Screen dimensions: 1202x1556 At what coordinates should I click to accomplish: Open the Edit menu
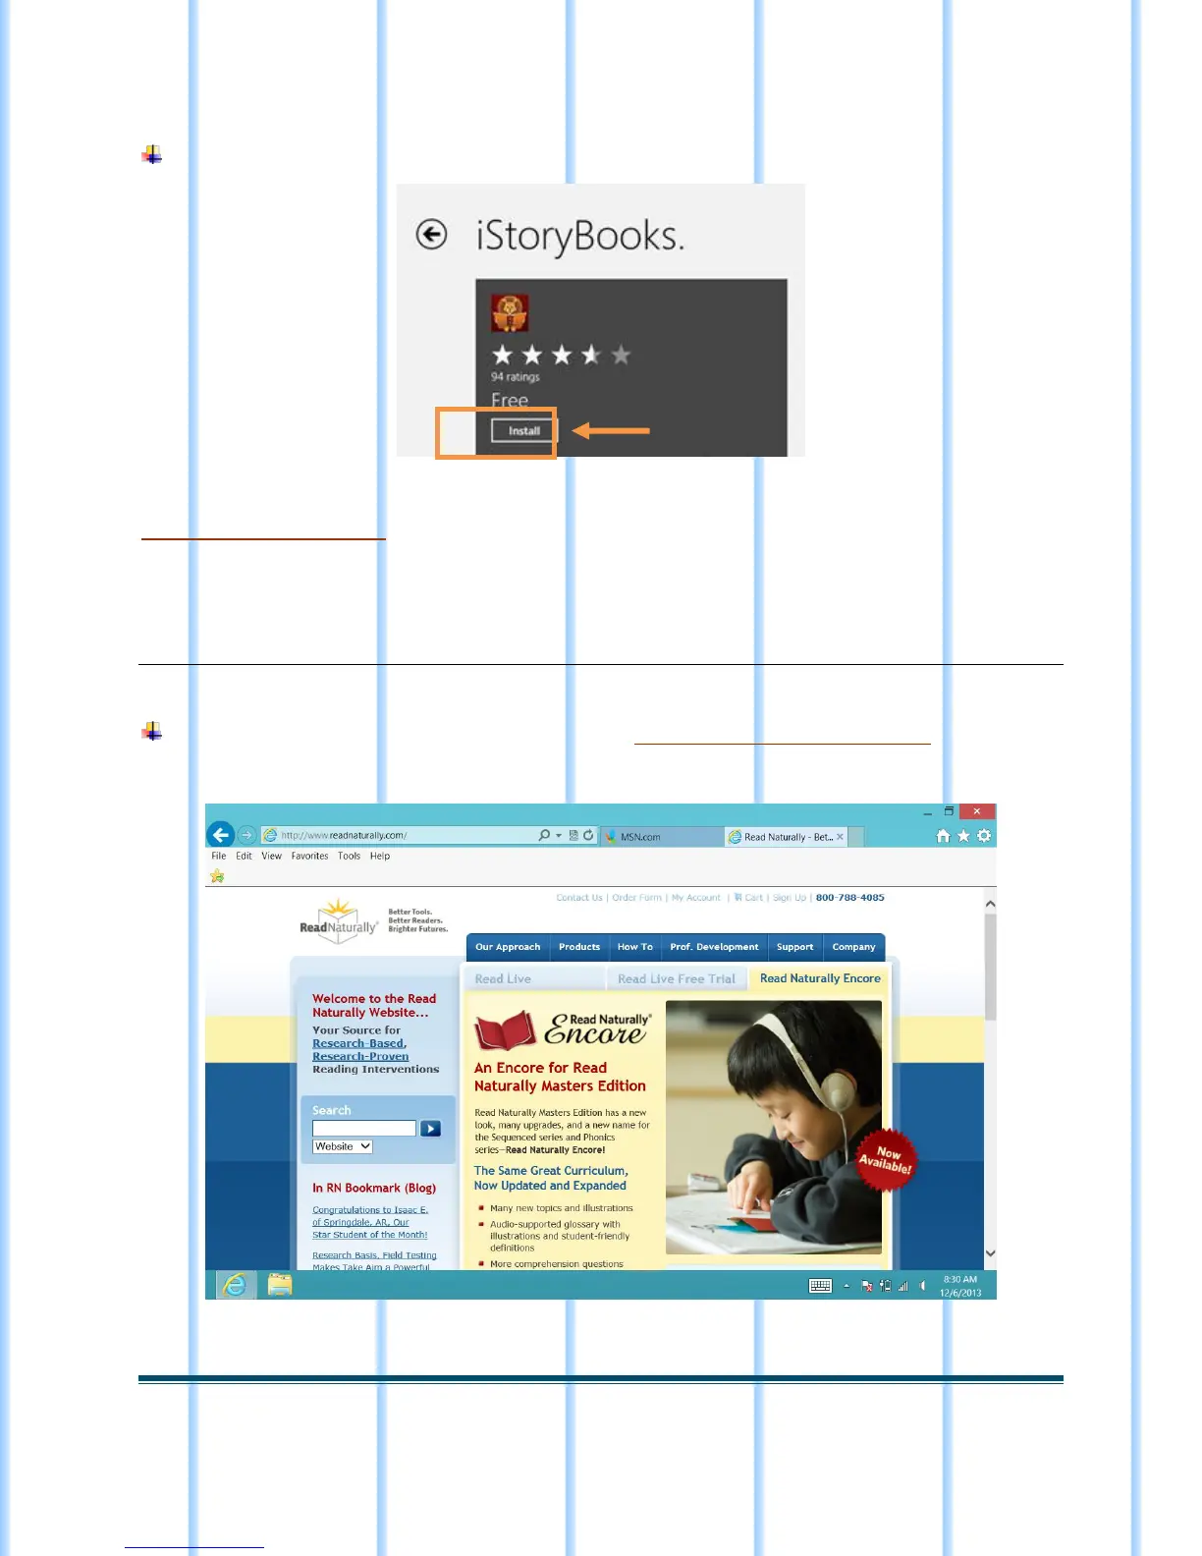[244, 856]
